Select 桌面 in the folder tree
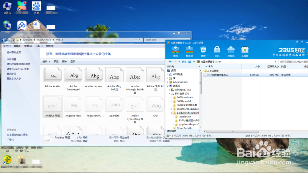 pyautogui.click(x=173, y=70)
